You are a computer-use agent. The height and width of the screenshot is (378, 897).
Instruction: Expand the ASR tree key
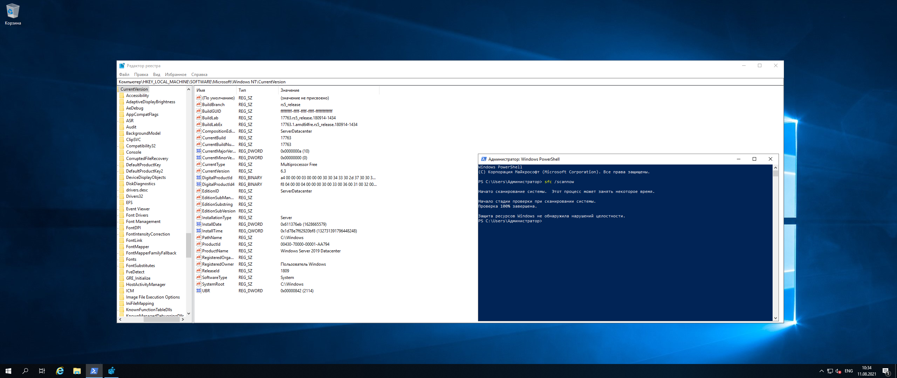pyautogui.click(x=118, y=121)
